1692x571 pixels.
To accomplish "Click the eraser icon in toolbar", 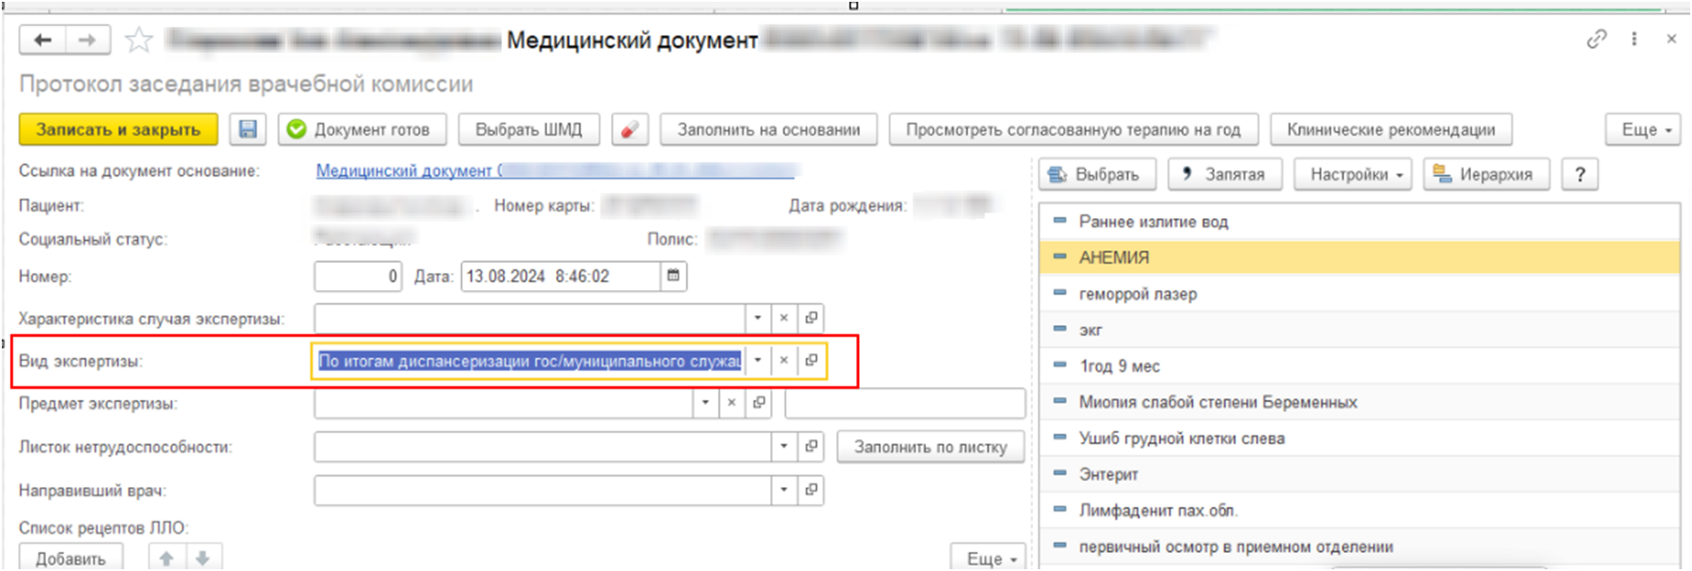I will tap(630, 130).
